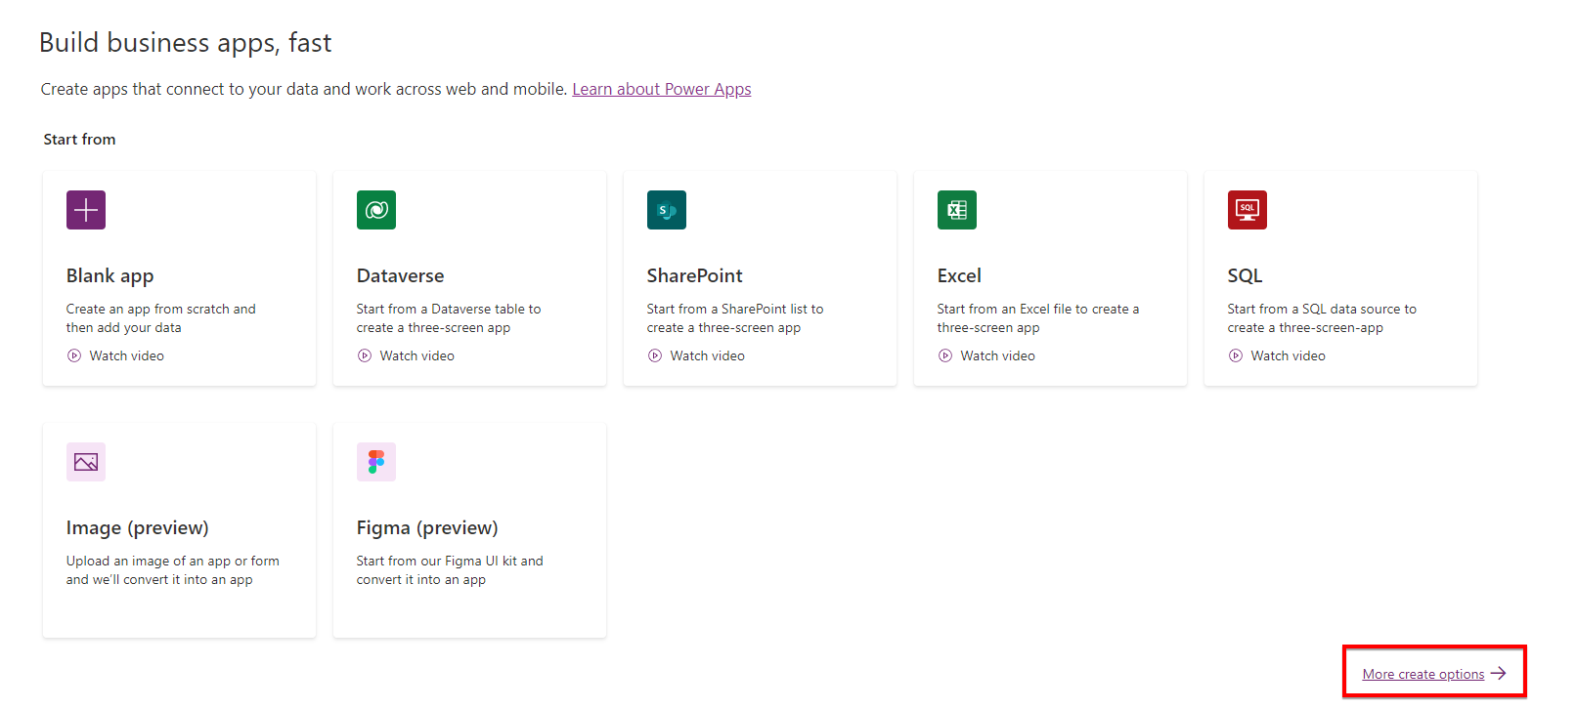Viewport: 1576px width, 709px height.
Task: Watch video for Excel
Action: [998, 355]
